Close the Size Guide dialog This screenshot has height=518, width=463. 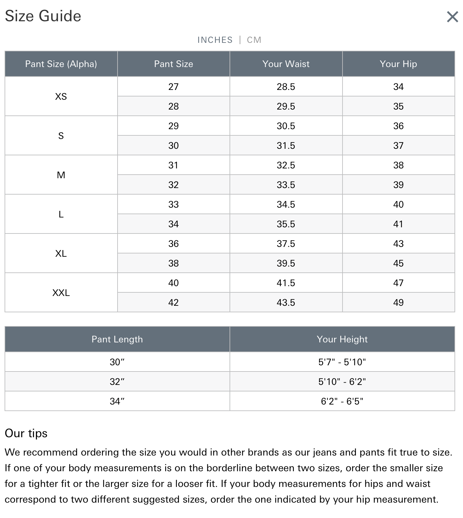452,17
